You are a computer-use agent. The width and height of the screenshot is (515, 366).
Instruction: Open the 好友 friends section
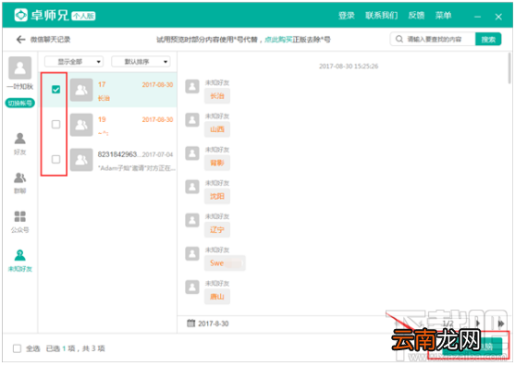[x=20, y=144]
